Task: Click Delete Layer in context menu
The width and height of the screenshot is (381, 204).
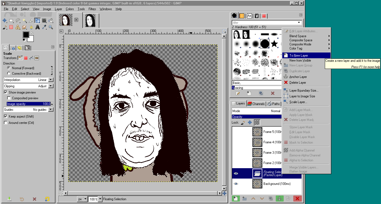Action: pos(306,83)
